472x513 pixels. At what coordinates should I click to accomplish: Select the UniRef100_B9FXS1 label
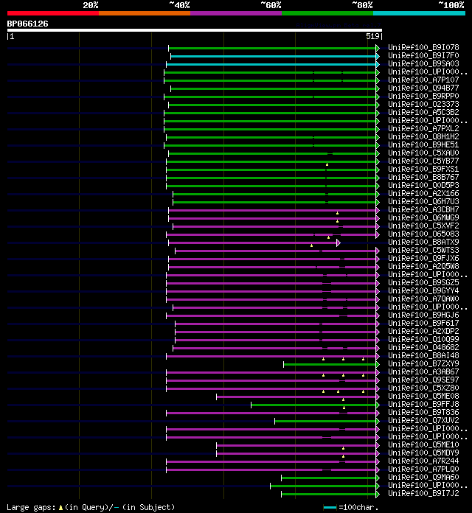423,169
